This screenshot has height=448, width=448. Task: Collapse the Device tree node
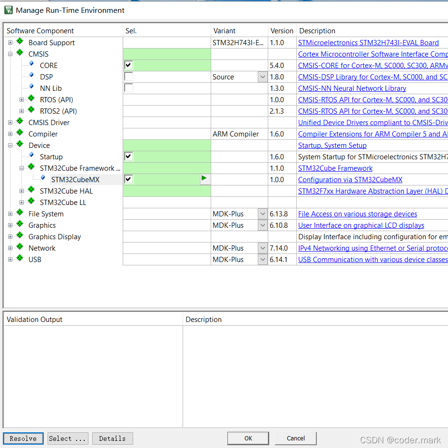click(x=10, y=146)
